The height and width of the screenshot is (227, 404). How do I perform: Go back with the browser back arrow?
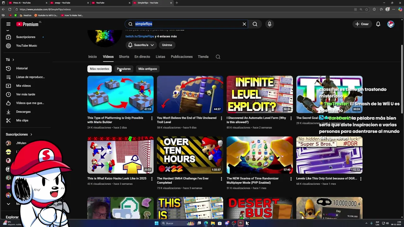click(3, 9)
